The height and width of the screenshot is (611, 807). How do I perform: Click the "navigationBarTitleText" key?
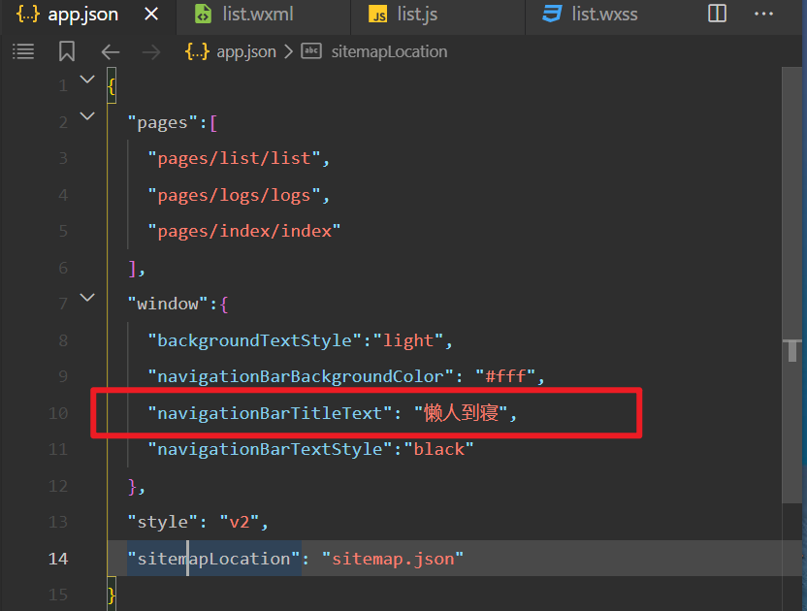(271, 413)
